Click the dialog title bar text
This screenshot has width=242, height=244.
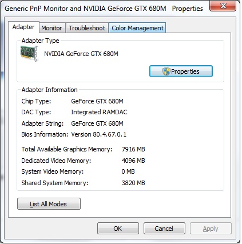[104, 9]
